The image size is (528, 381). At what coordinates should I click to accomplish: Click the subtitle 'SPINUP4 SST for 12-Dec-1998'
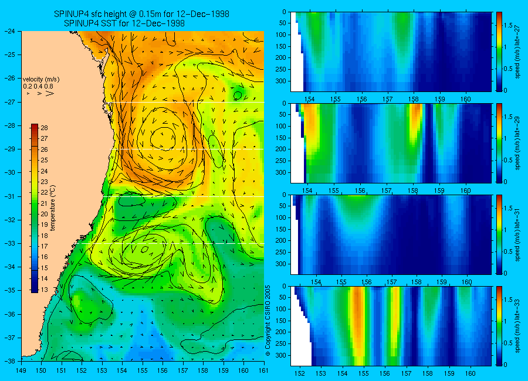pyautogui.click(x=124, y=23)
